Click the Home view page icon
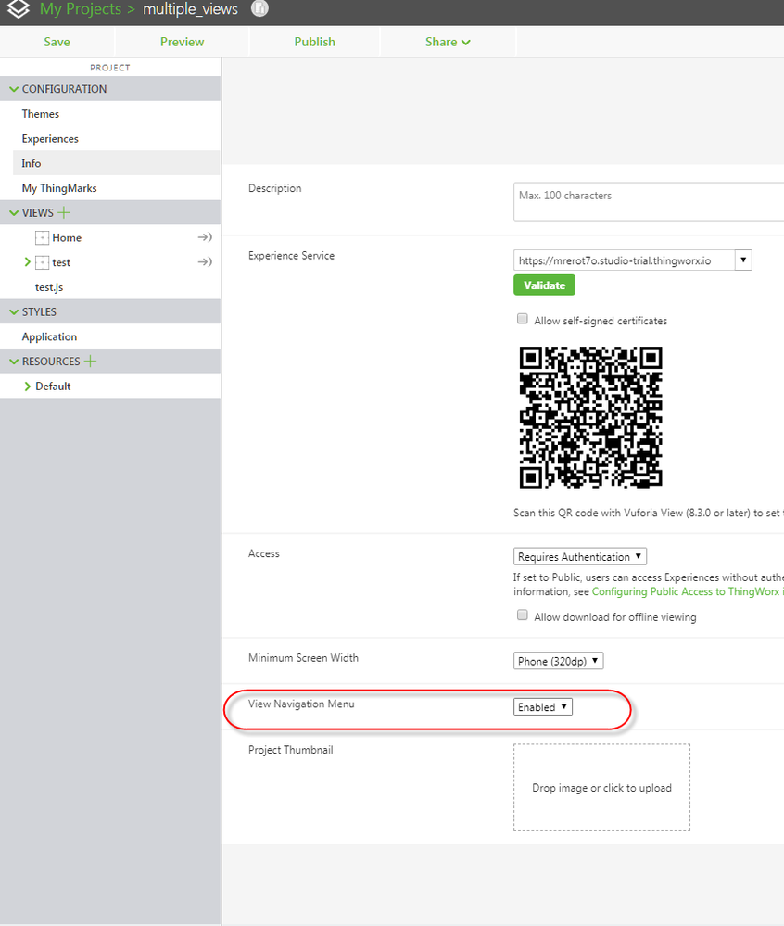The height and width of the screenshot is (926, 784). (x=42, y=238)
